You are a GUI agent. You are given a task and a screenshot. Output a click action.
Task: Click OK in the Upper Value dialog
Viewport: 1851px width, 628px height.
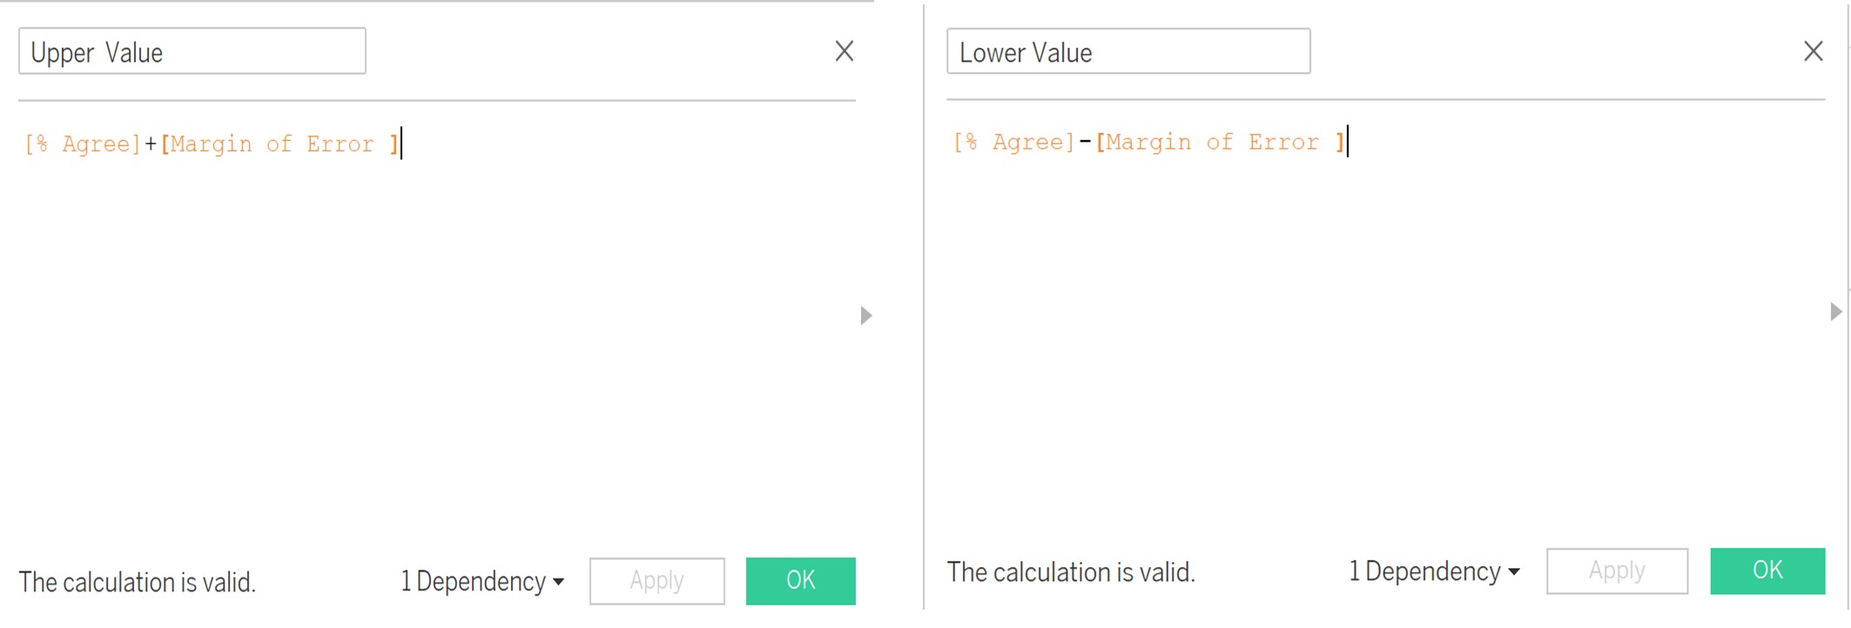click(x=800, y=580)
